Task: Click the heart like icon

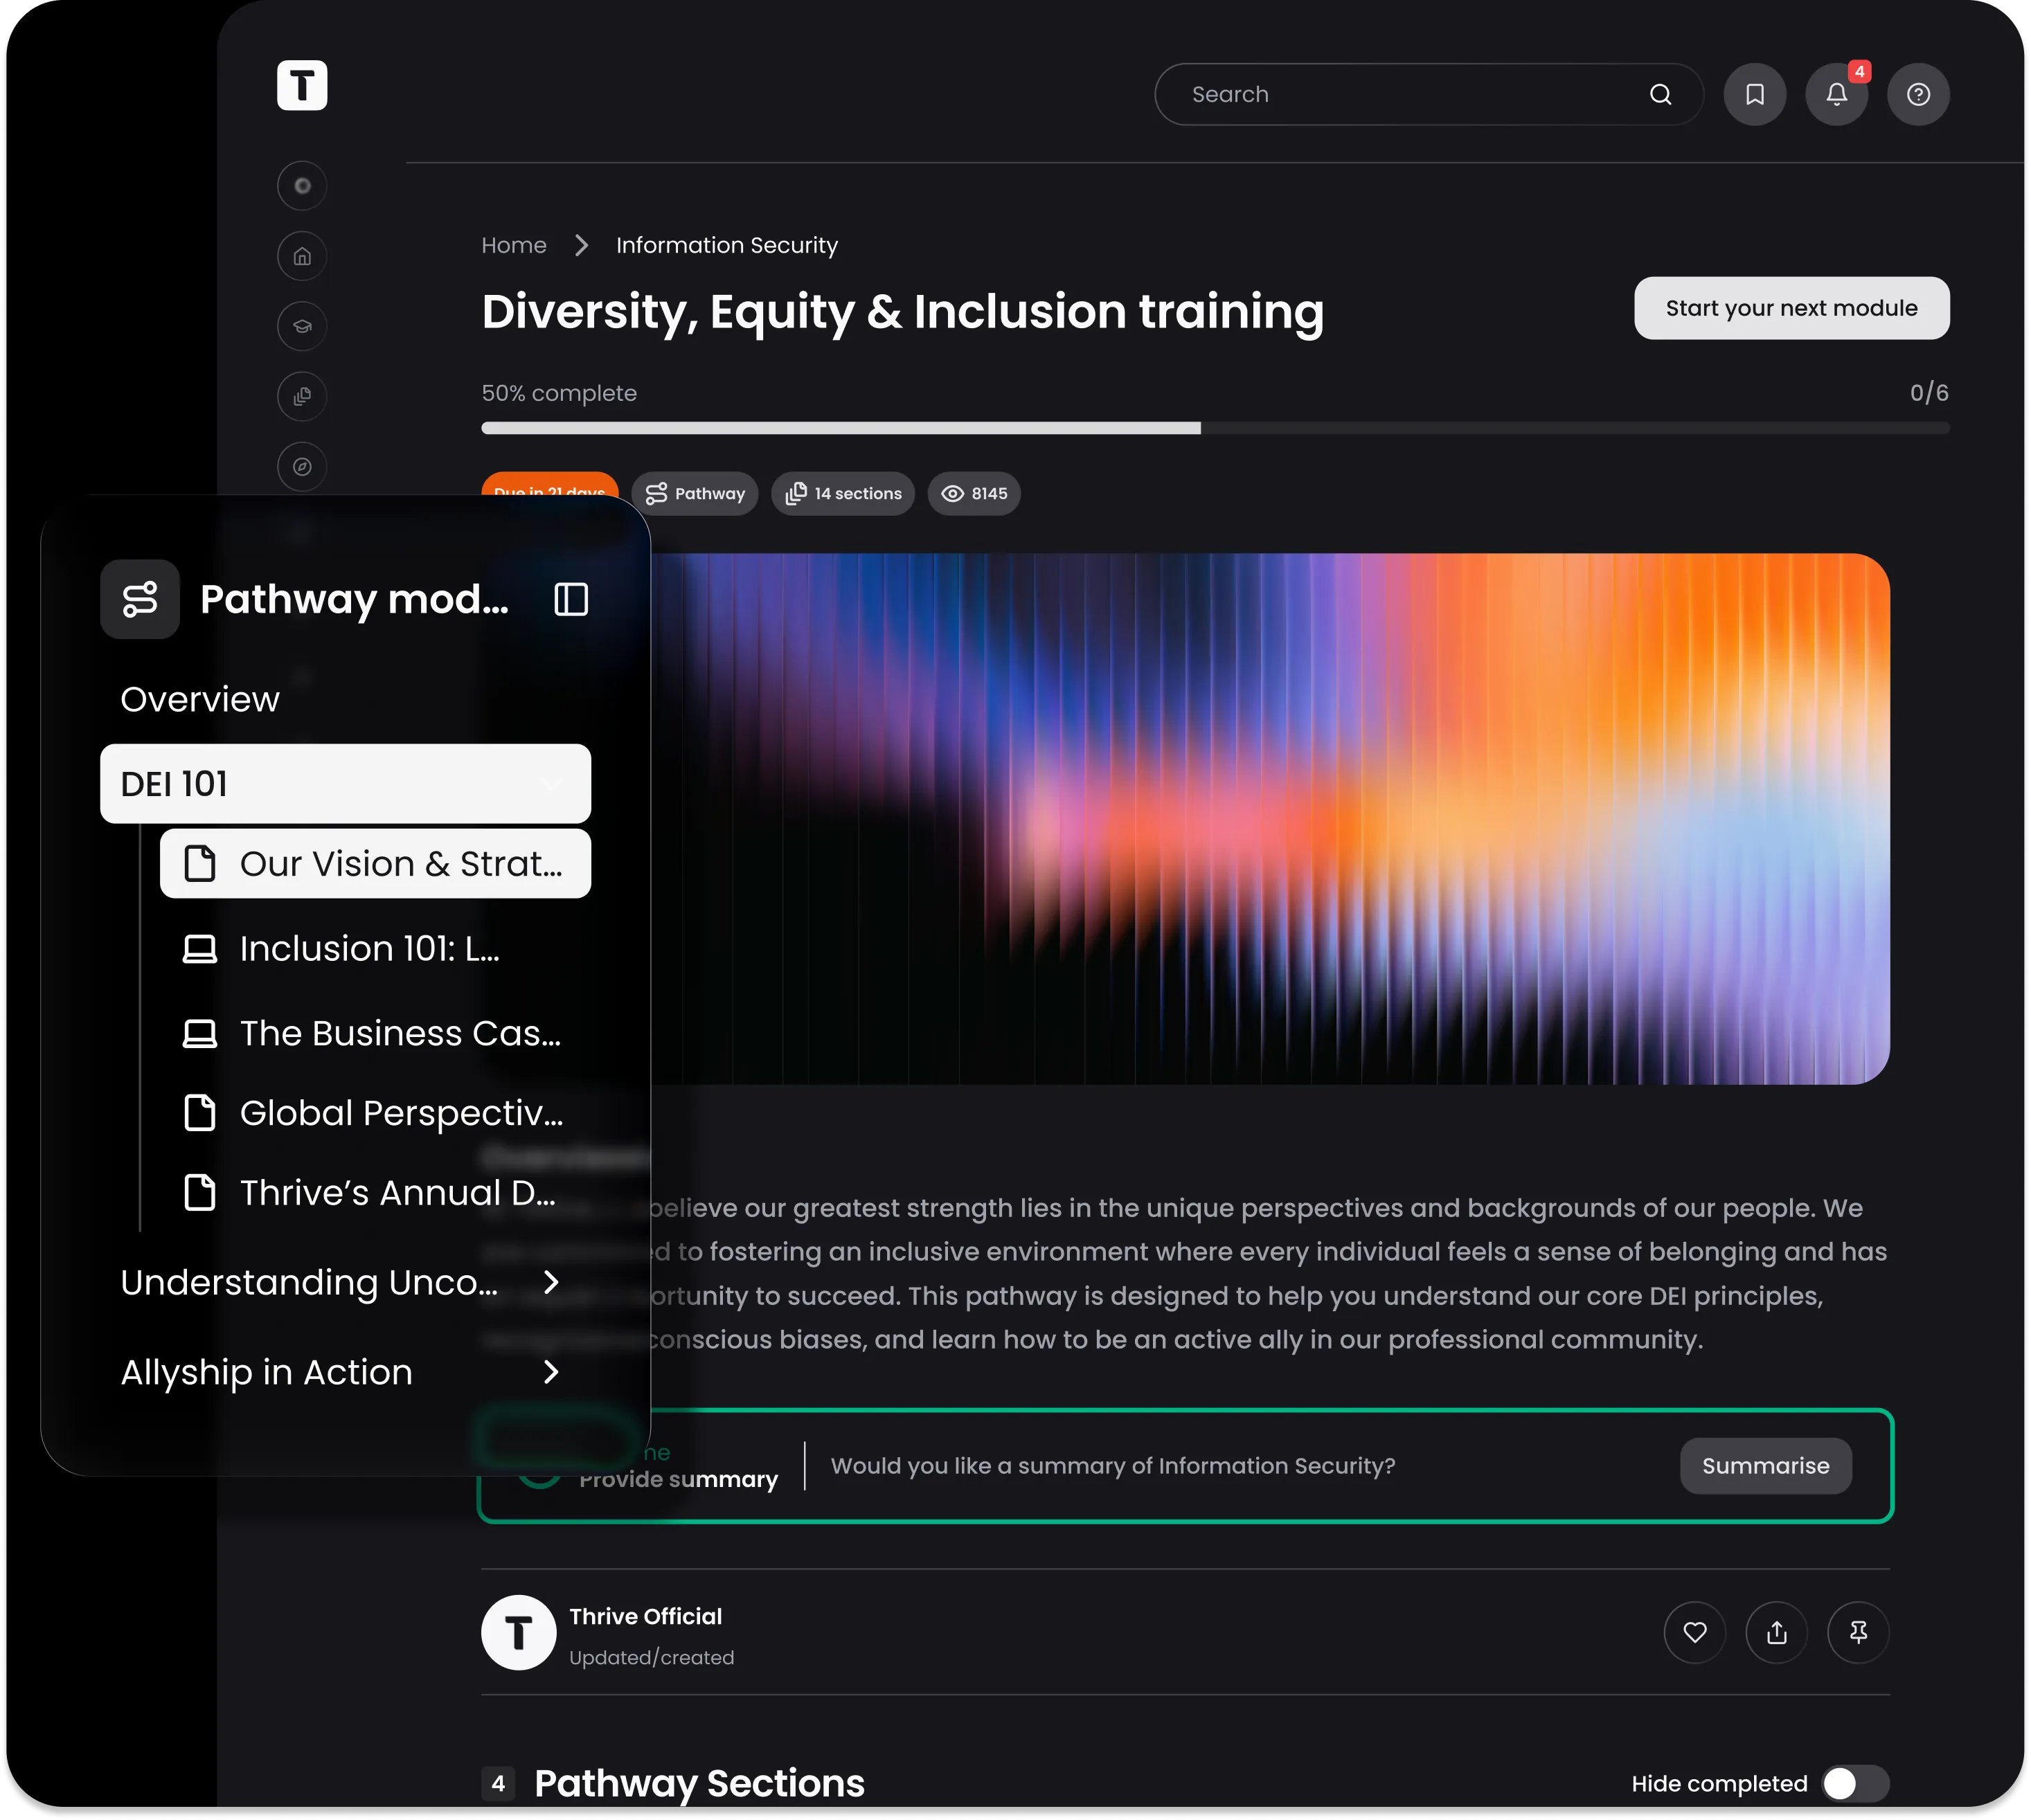Action: tap(1694, 1632)
